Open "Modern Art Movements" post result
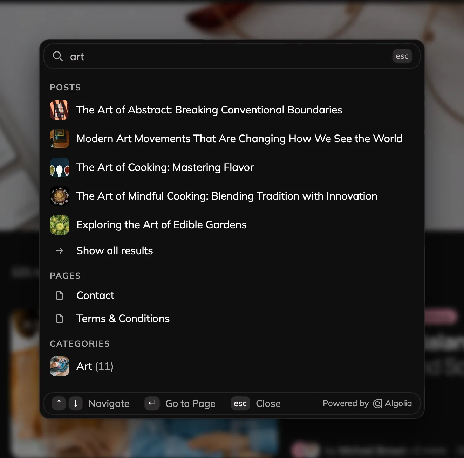464x458 pixels. [239, 139]
